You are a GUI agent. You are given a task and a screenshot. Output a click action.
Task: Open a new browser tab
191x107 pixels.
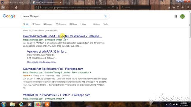(x=65, y=2)
